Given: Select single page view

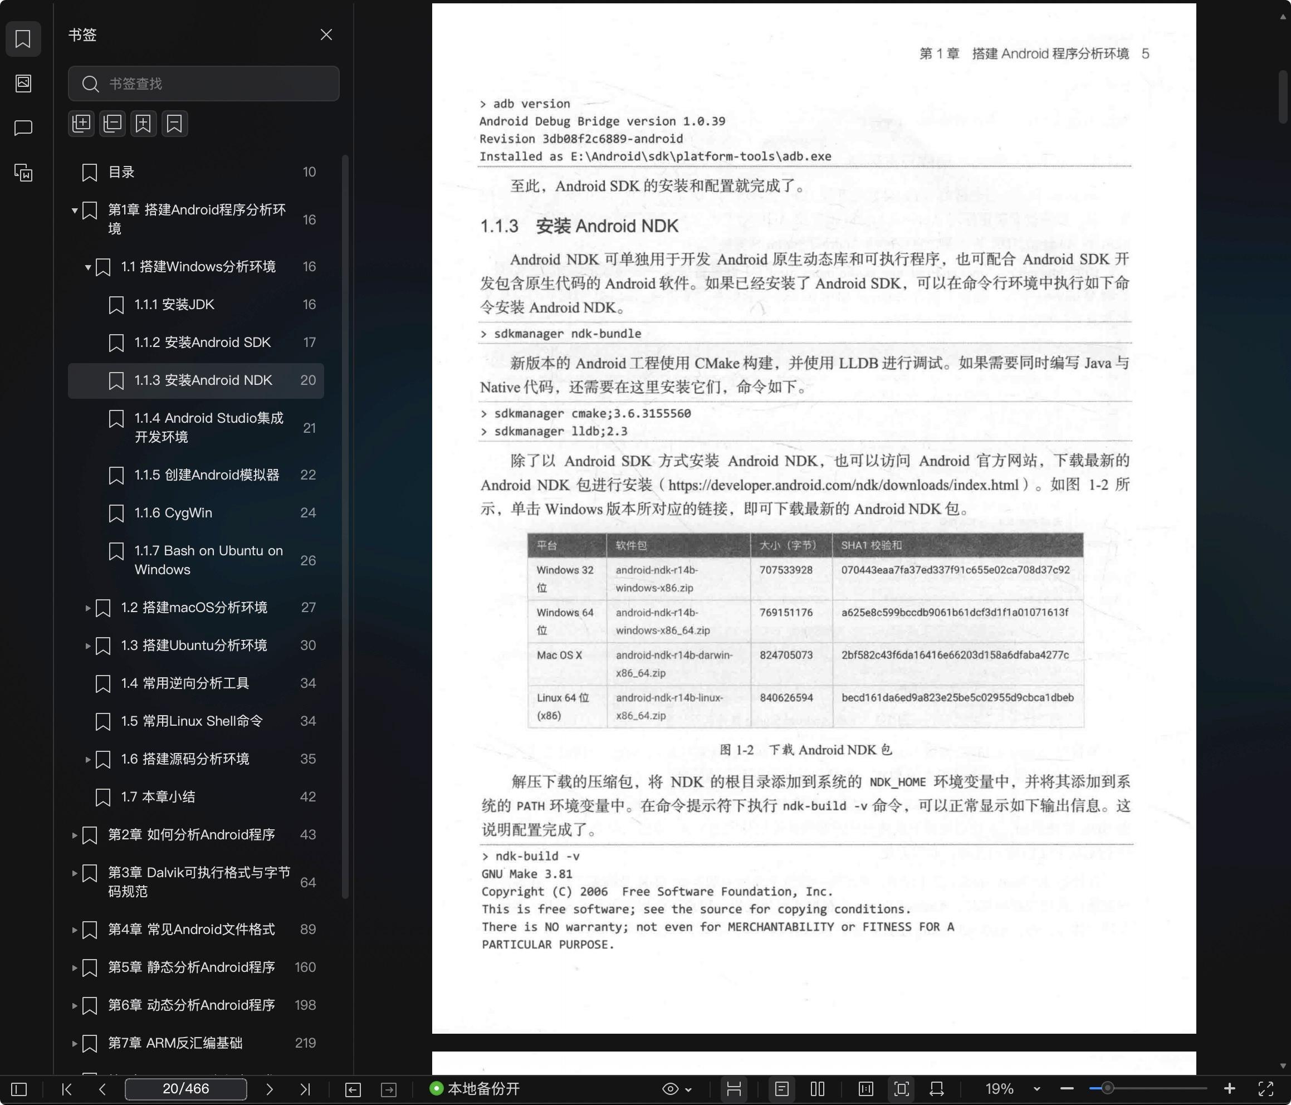Looking at the screenshot, I should (x=782, y=1089).
